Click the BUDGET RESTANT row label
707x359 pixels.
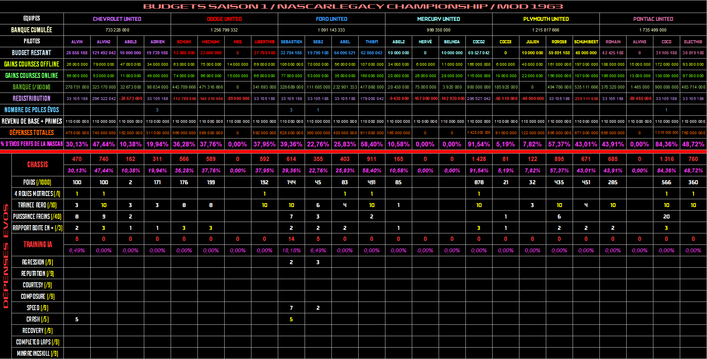pyautogui.click(x=32, y=53)
